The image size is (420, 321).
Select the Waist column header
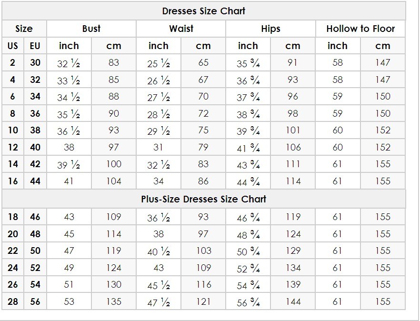click(181, 29)
